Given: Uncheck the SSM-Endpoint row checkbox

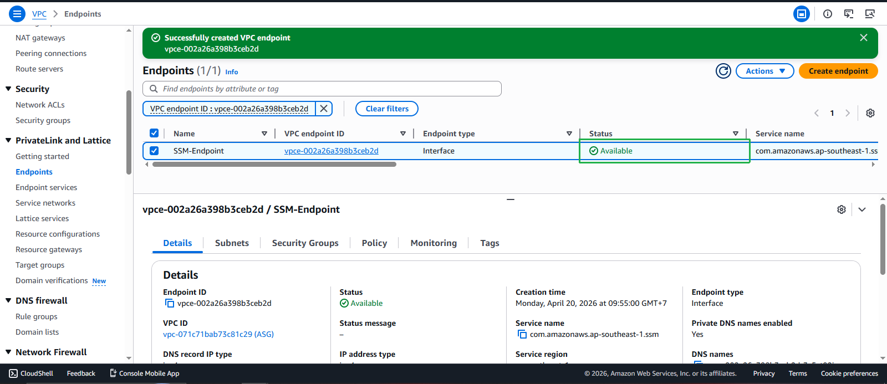Looking at the screenshot, I should [154, 151].
